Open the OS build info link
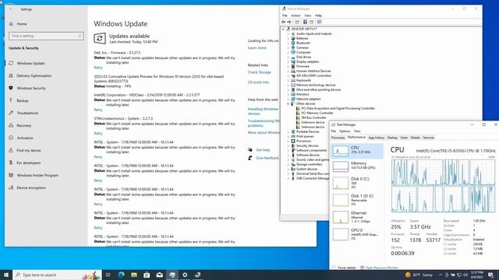The width and height of the screenshot is (499, 280). pyautogui.click(x=258, y=82)
